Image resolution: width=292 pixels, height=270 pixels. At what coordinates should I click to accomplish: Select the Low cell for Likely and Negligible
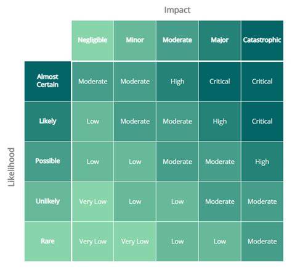tap(92, 121)
